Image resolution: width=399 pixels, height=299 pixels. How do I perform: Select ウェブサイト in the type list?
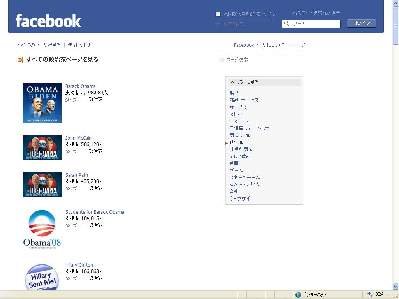click(x=241, y=198)
